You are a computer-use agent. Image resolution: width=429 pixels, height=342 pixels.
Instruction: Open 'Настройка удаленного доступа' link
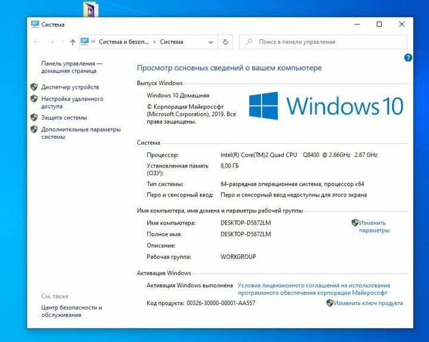point(72,102)
